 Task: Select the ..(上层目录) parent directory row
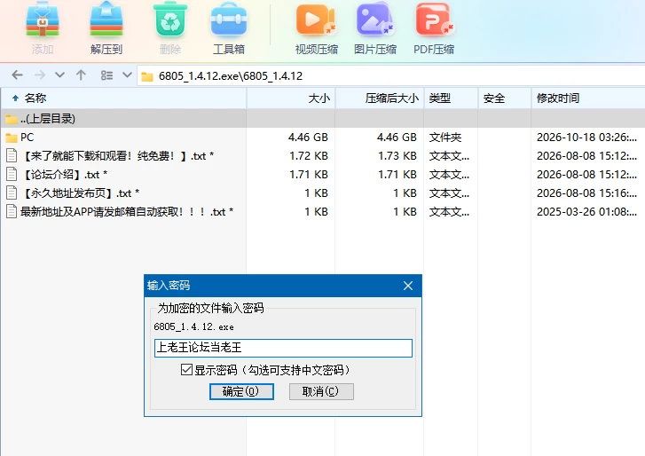tap(323, 119)
